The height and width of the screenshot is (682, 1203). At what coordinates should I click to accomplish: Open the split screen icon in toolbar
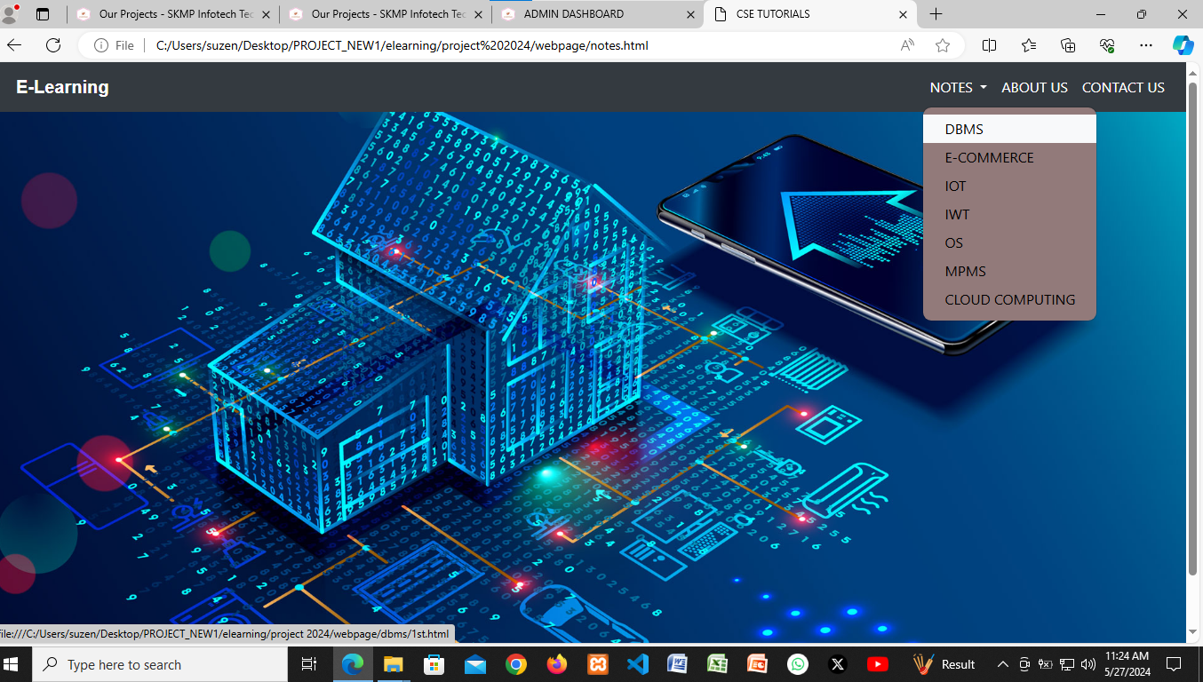989,45
